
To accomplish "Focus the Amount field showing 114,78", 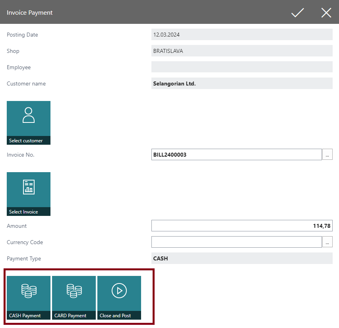I will 242,225.
